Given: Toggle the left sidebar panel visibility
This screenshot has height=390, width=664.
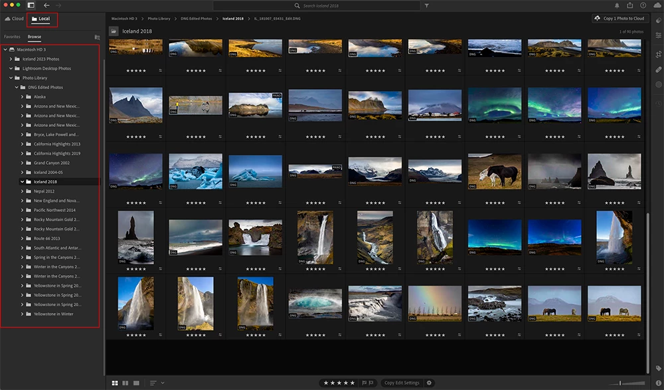Looking at the screenshot, I should tap(31, 5).
